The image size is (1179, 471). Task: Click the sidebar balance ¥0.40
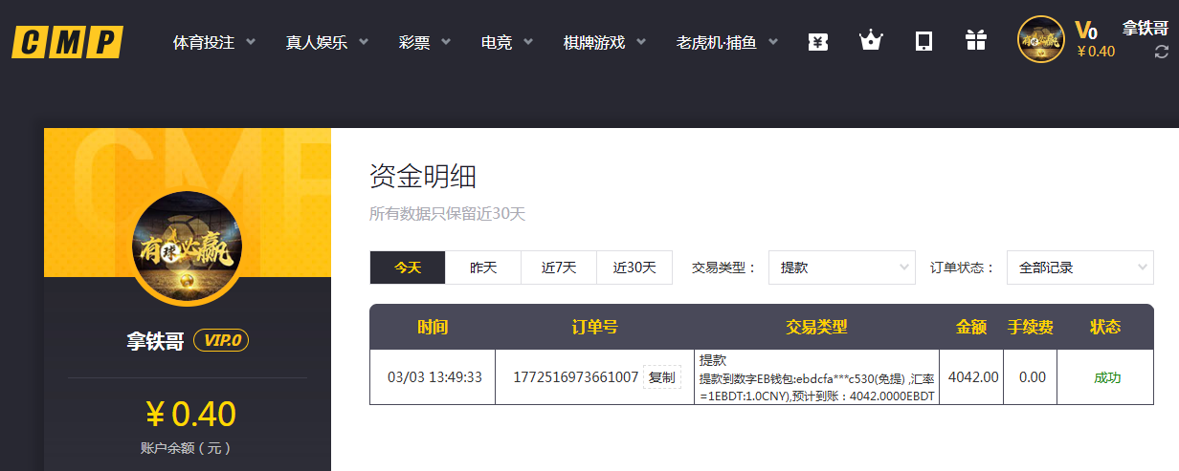coord(189,414)
